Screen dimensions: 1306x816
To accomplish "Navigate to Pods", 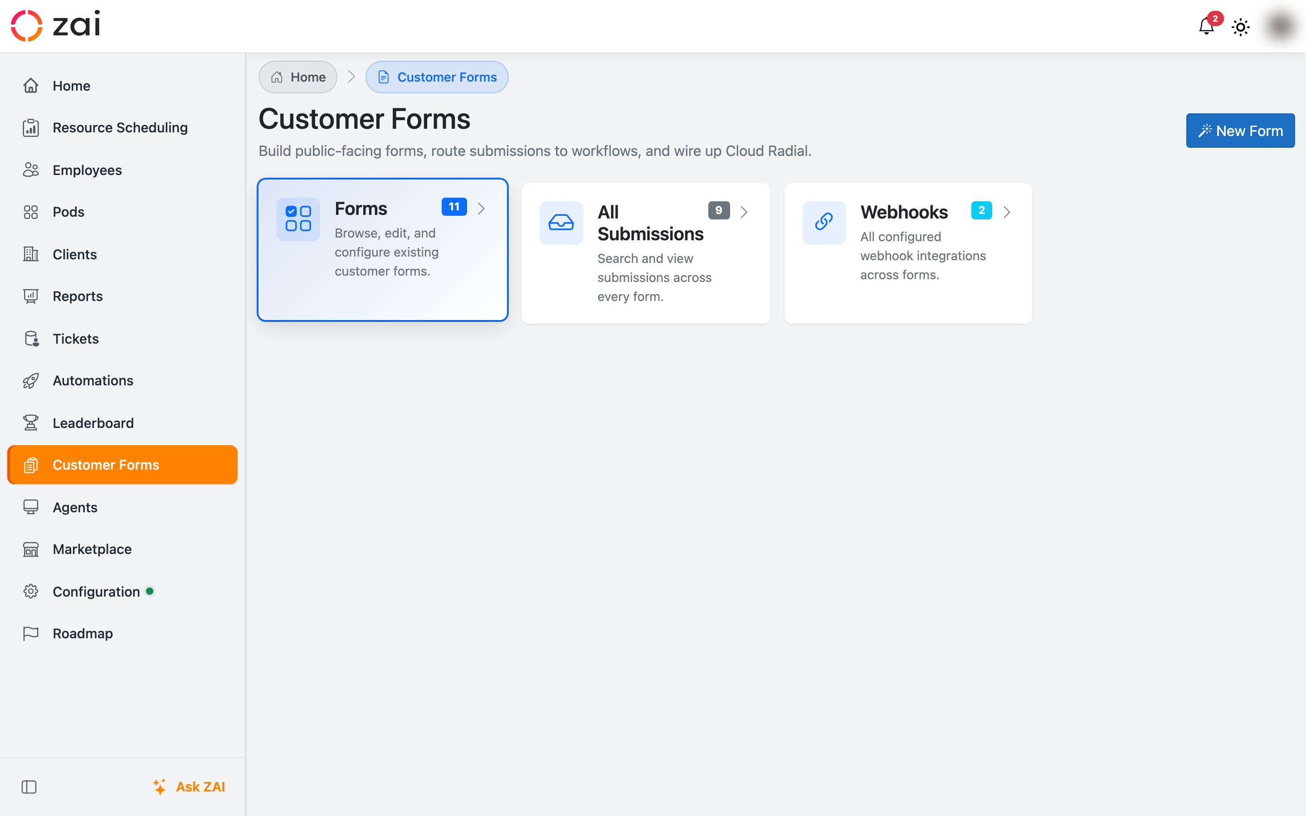I will 122,212.
